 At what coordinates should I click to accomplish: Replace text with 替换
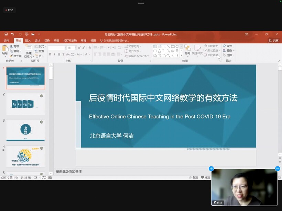tap(228, 50)
